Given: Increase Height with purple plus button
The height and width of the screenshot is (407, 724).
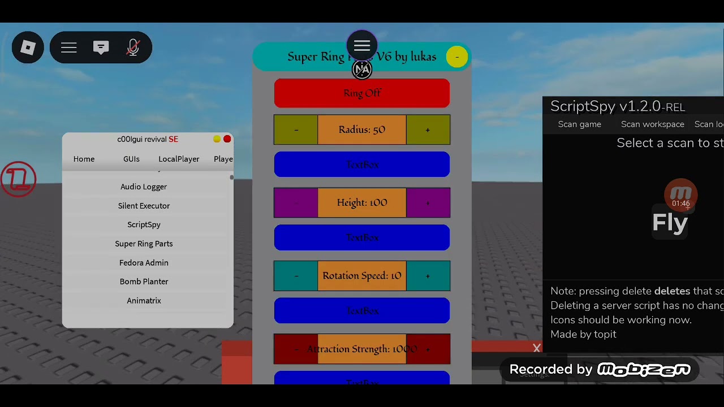Looking at the screenshot, I should tap(428, 203).
